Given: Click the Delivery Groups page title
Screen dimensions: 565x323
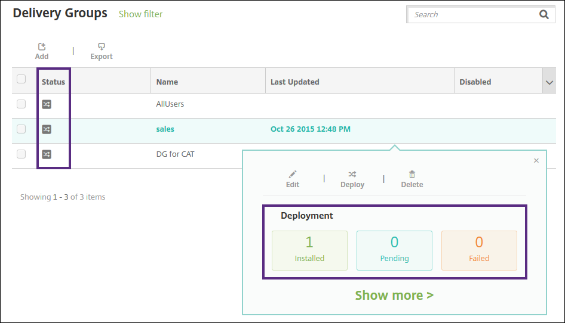Looking at the screenshot, I should [x=60, y=13].
